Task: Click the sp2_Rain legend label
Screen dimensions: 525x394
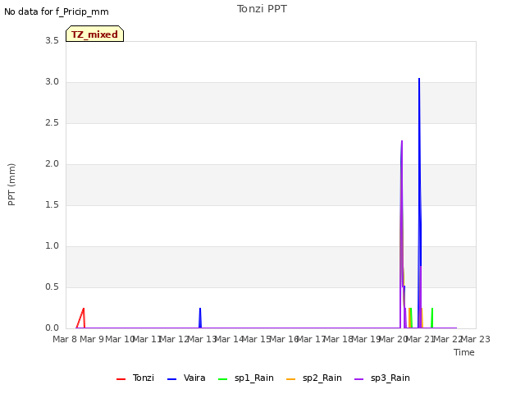Action: (x=322, y=378)
